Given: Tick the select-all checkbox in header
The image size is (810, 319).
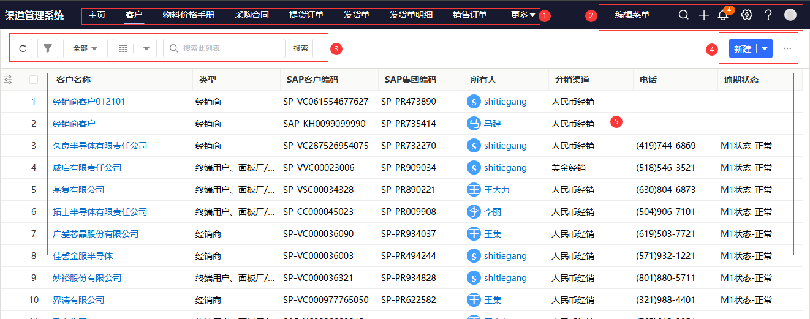Looking at the screenshot, I should [34, 80].
